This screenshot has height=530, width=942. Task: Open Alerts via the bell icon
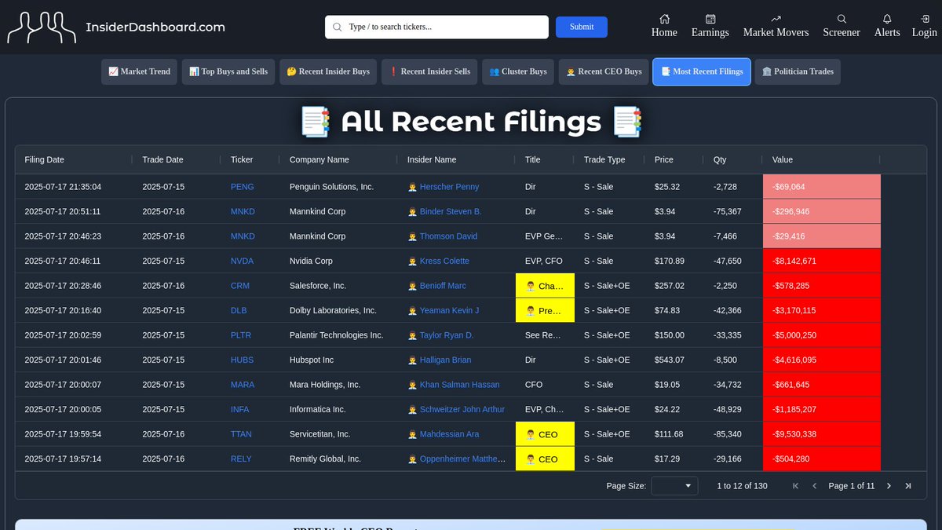tap(887, 19)
